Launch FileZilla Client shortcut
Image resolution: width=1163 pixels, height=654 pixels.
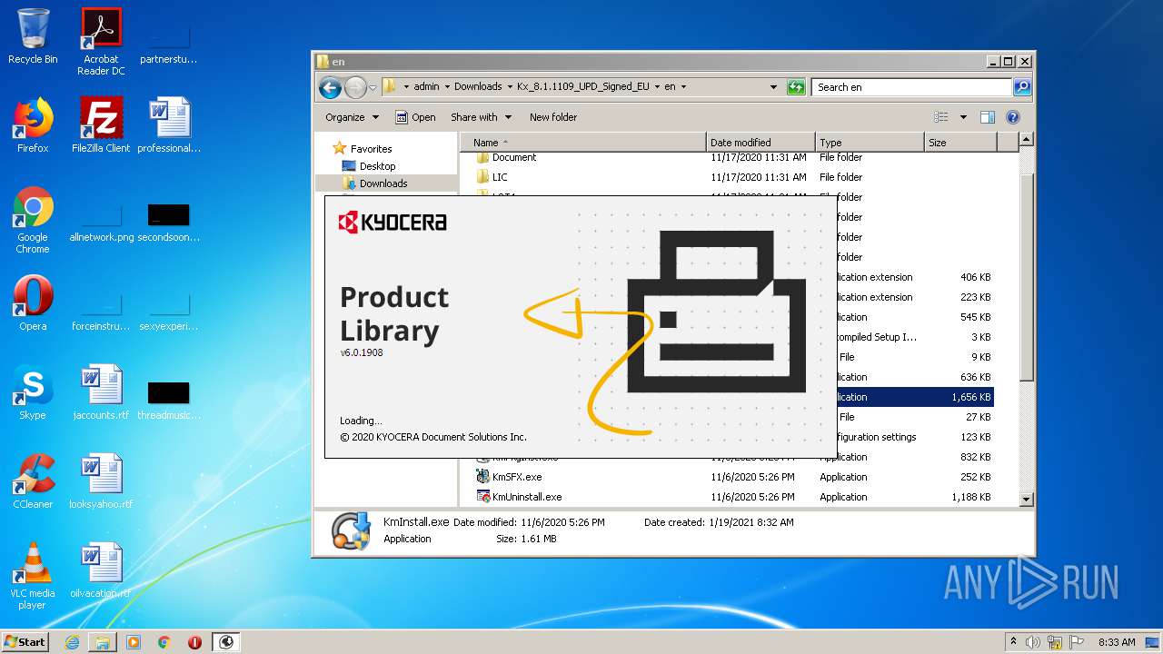coord(101,125)
